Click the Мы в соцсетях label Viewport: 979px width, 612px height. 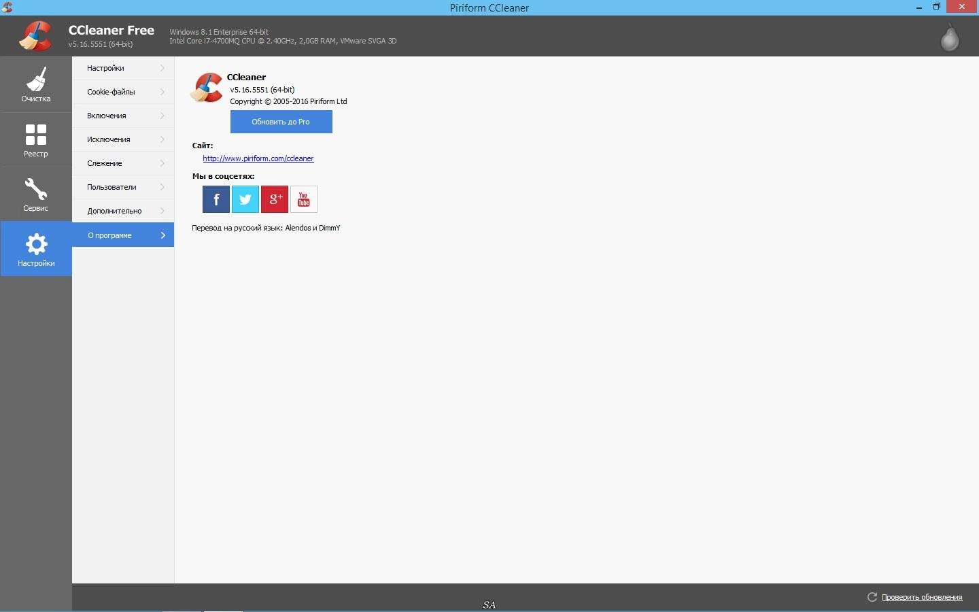223,176
